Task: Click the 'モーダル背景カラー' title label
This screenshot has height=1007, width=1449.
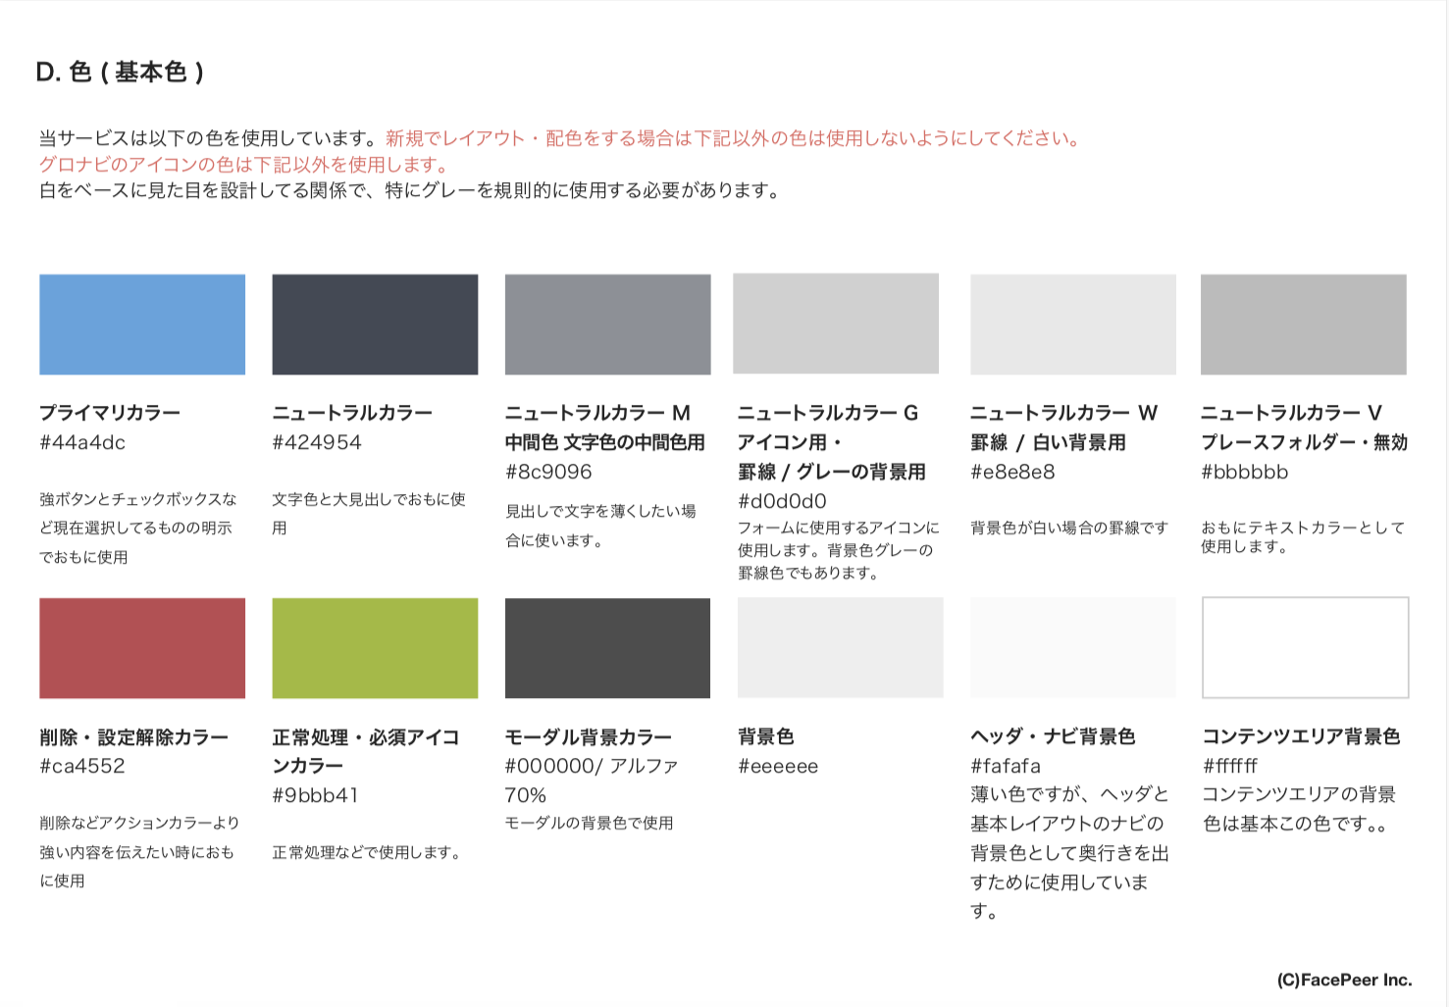Action: [x=589, y=736]
